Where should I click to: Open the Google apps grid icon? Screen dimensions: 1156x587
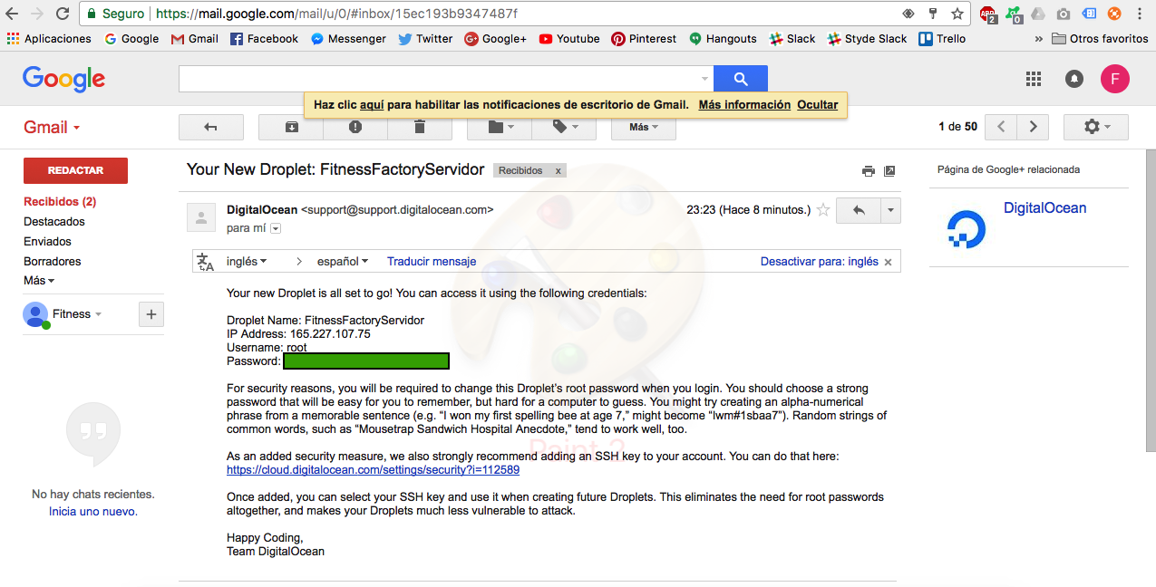[1034, 79]
